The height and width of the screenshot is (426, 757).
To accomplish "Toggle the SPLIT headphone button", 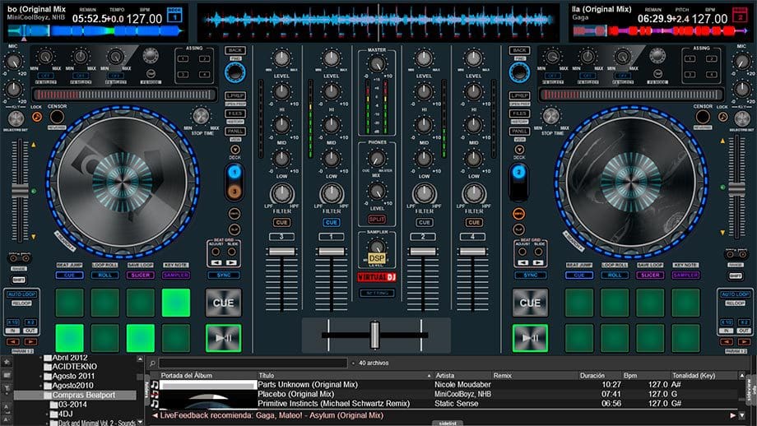I will point(377,219).
